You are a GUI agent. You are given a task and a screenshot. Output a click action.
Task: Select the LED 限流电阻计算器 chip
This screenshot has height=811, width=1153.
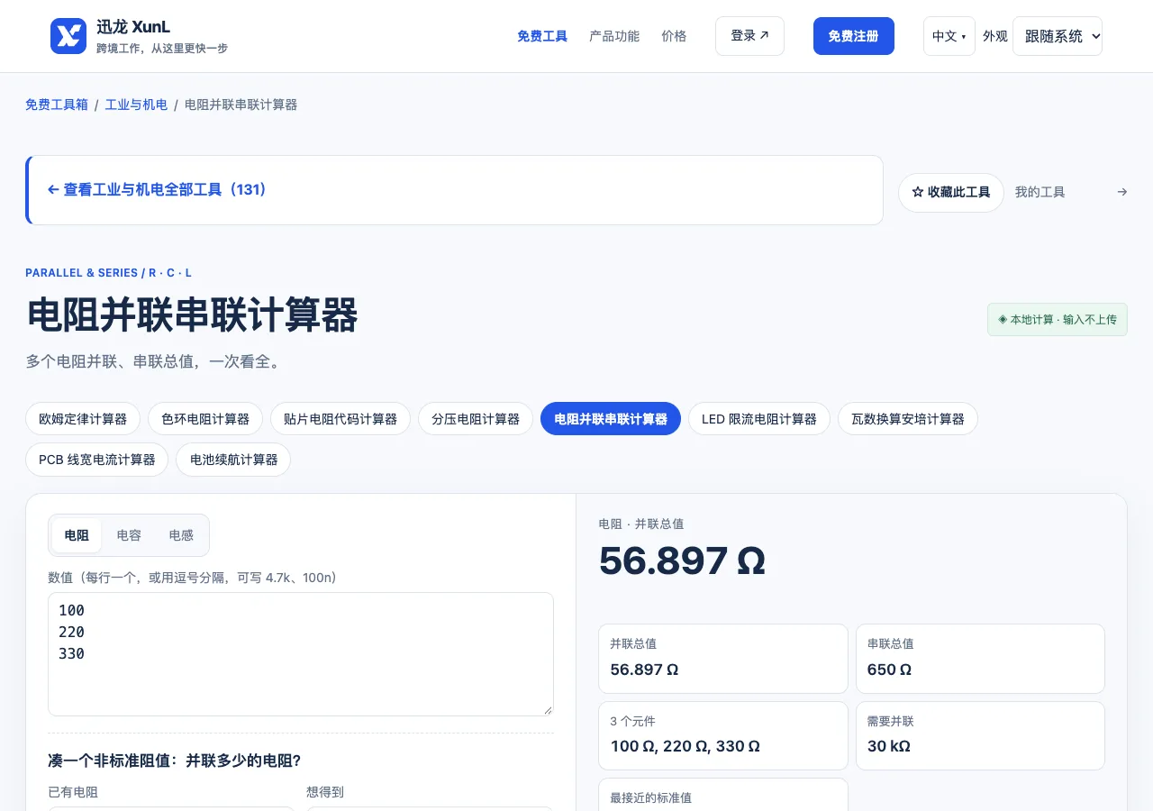pos(759,419)
